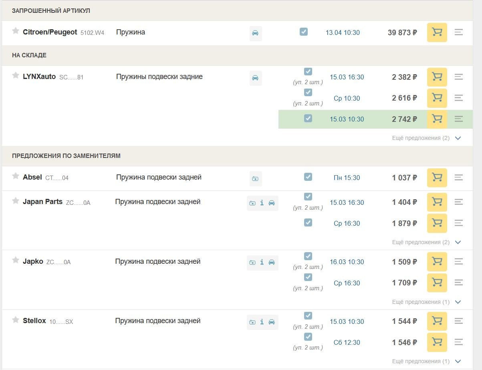Toggle checkbox for Citroen/Peugeot 13.04 10:30 offer
Viewport: 482px width, 370px height.
tap(304, 32)
